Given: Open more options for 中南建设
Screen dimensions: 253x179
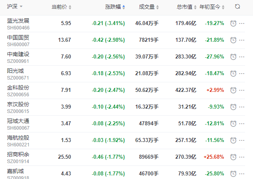Looking at the screenshot, I should point(242,57).
